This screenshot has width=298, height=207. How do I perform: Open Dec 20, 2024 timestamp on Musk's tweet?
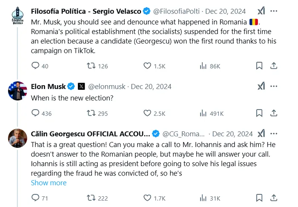[x=151, y=86]
